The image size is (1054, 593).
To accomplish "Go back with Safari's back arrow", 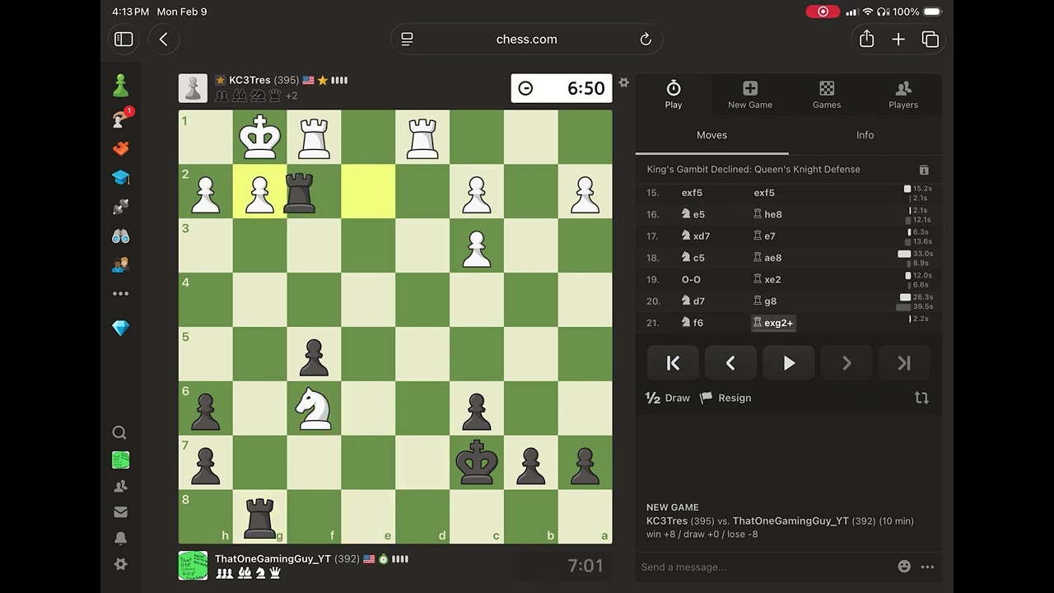I will [163, 39].
